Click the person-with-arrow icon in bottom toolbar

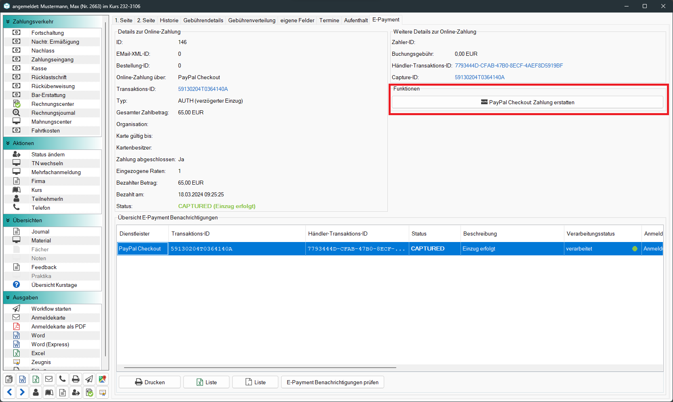click(76, 392)
